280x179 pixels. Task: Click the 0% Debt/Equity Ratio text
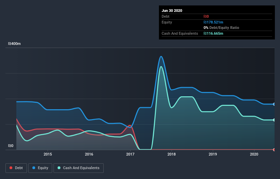click(221, 28)
